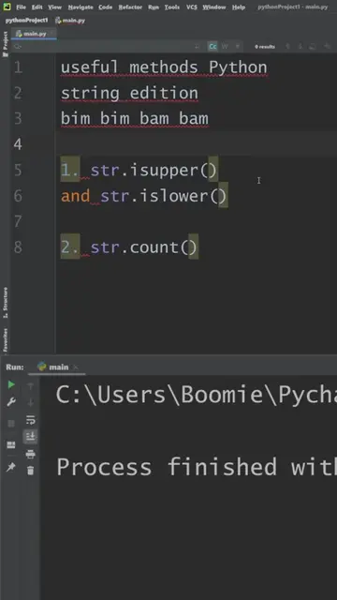The width and height of the screenshot is (337, 600).
Task: Open the Navigate menu
Action: tap(81, 7)
